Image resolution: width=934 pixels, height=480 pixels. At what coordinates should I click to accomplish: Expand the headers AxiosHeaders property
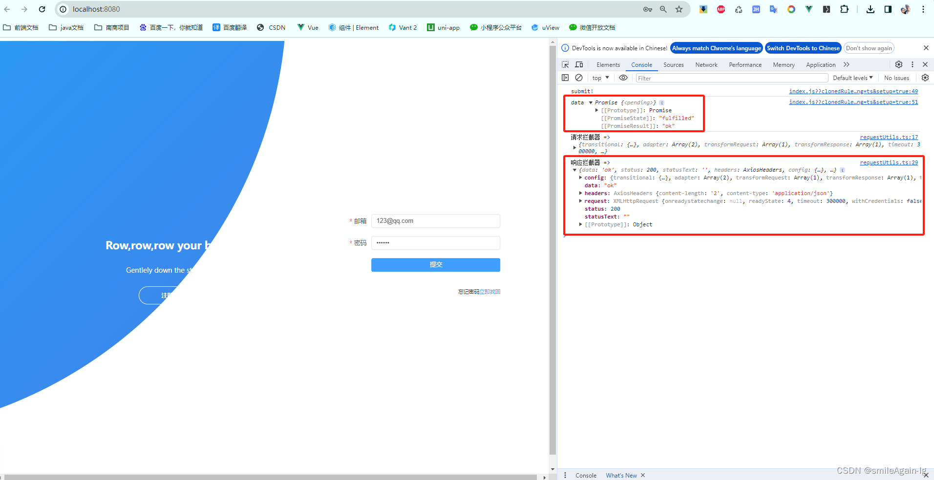[581, 193]
